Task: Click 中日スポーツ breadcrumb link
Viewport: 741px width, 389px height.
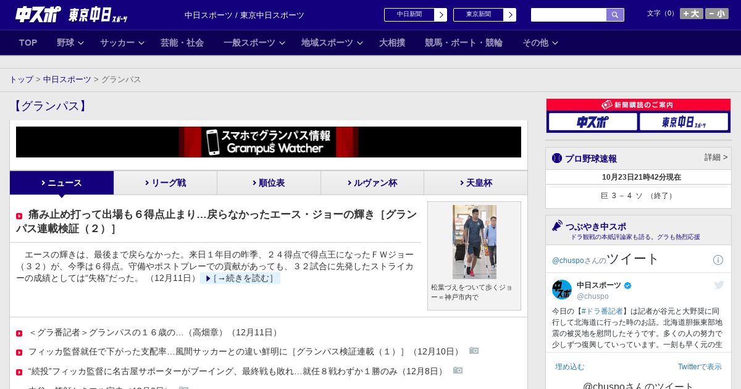Action: [67, 80]
